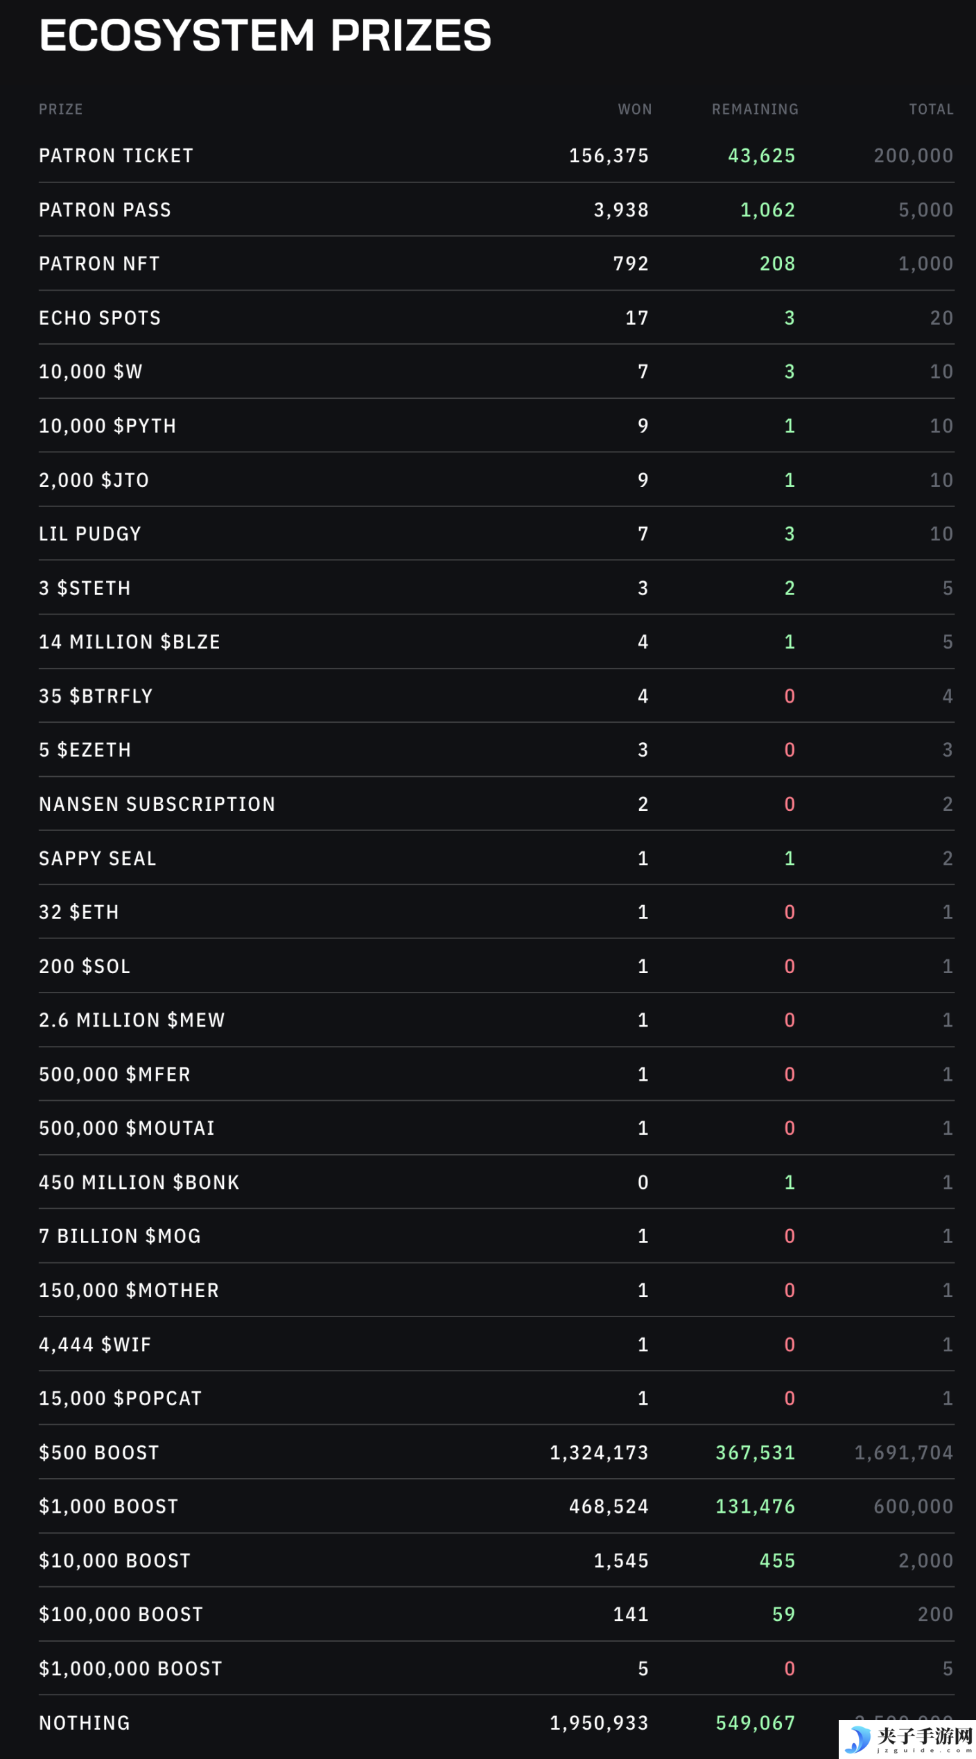976x1759 pixels.
Task: Click the 200,000 total for PATRON TICKET
Action: pos(913,155)
